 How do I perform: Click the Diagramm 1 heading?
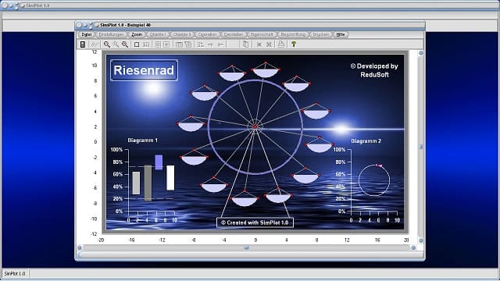point(142,140)
